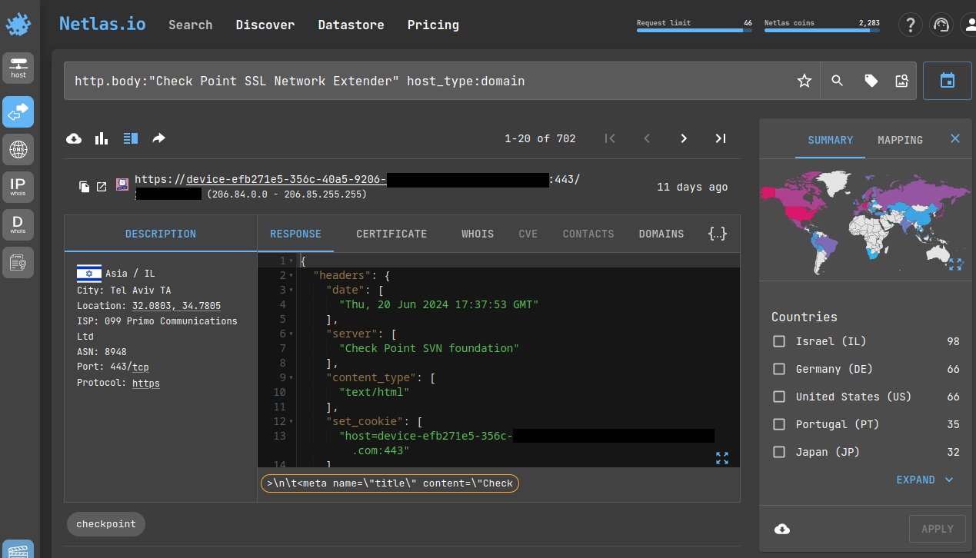Open the calendar date picker button
The height and width of the screenshot is (558, 976).
(x=948, y=81)
